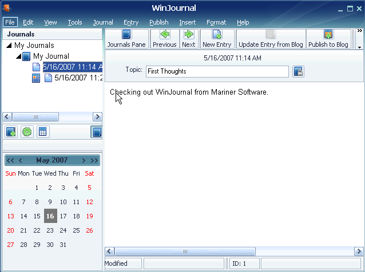
Task: Click the add journal icon below tree
Action: click(x=11, y=132)
